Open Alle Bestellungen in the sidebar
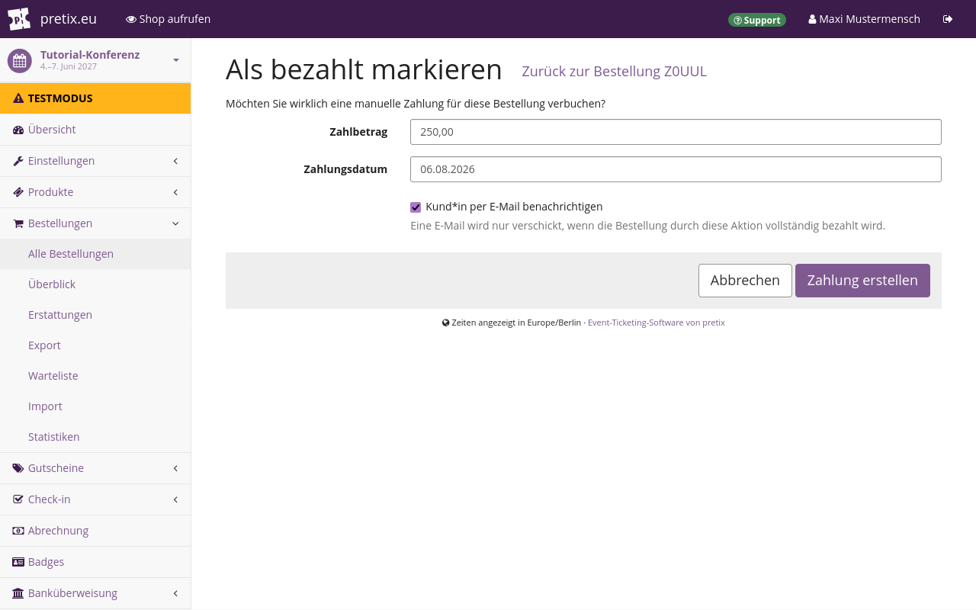This screenshot has height=610, width=976. [x=95, y=254]
